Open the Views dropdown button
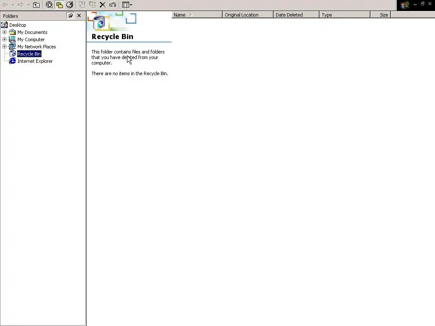 (127, 5)
